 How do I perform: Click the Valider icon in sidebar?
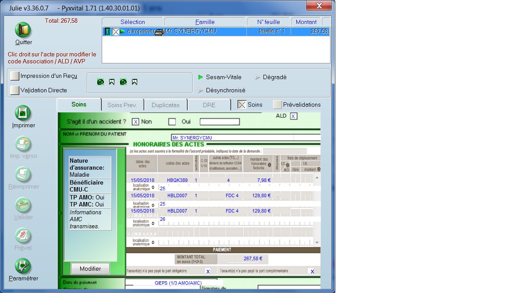[23, 205]
